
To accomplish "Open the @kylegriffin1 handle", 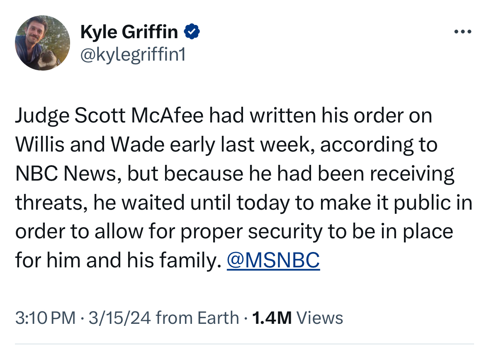I will [133, 54].
